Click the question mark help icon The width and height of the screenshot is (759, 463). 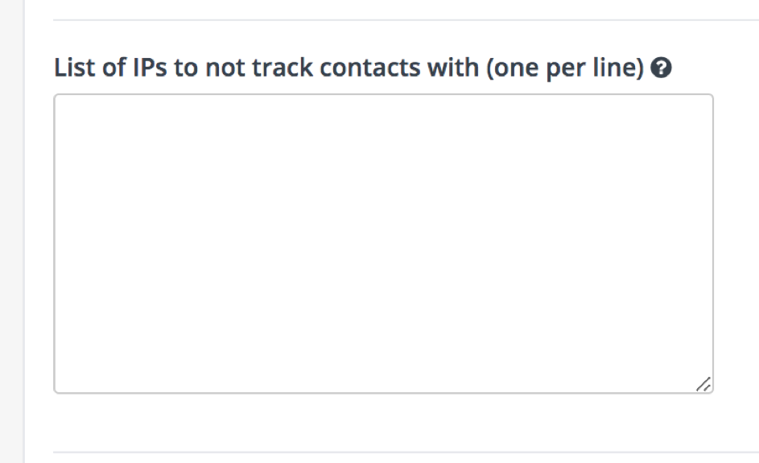click(x=661, y=68)
